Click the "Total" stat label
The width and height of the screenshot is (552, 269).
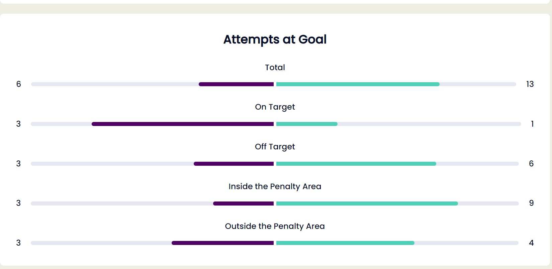point(275,68)
